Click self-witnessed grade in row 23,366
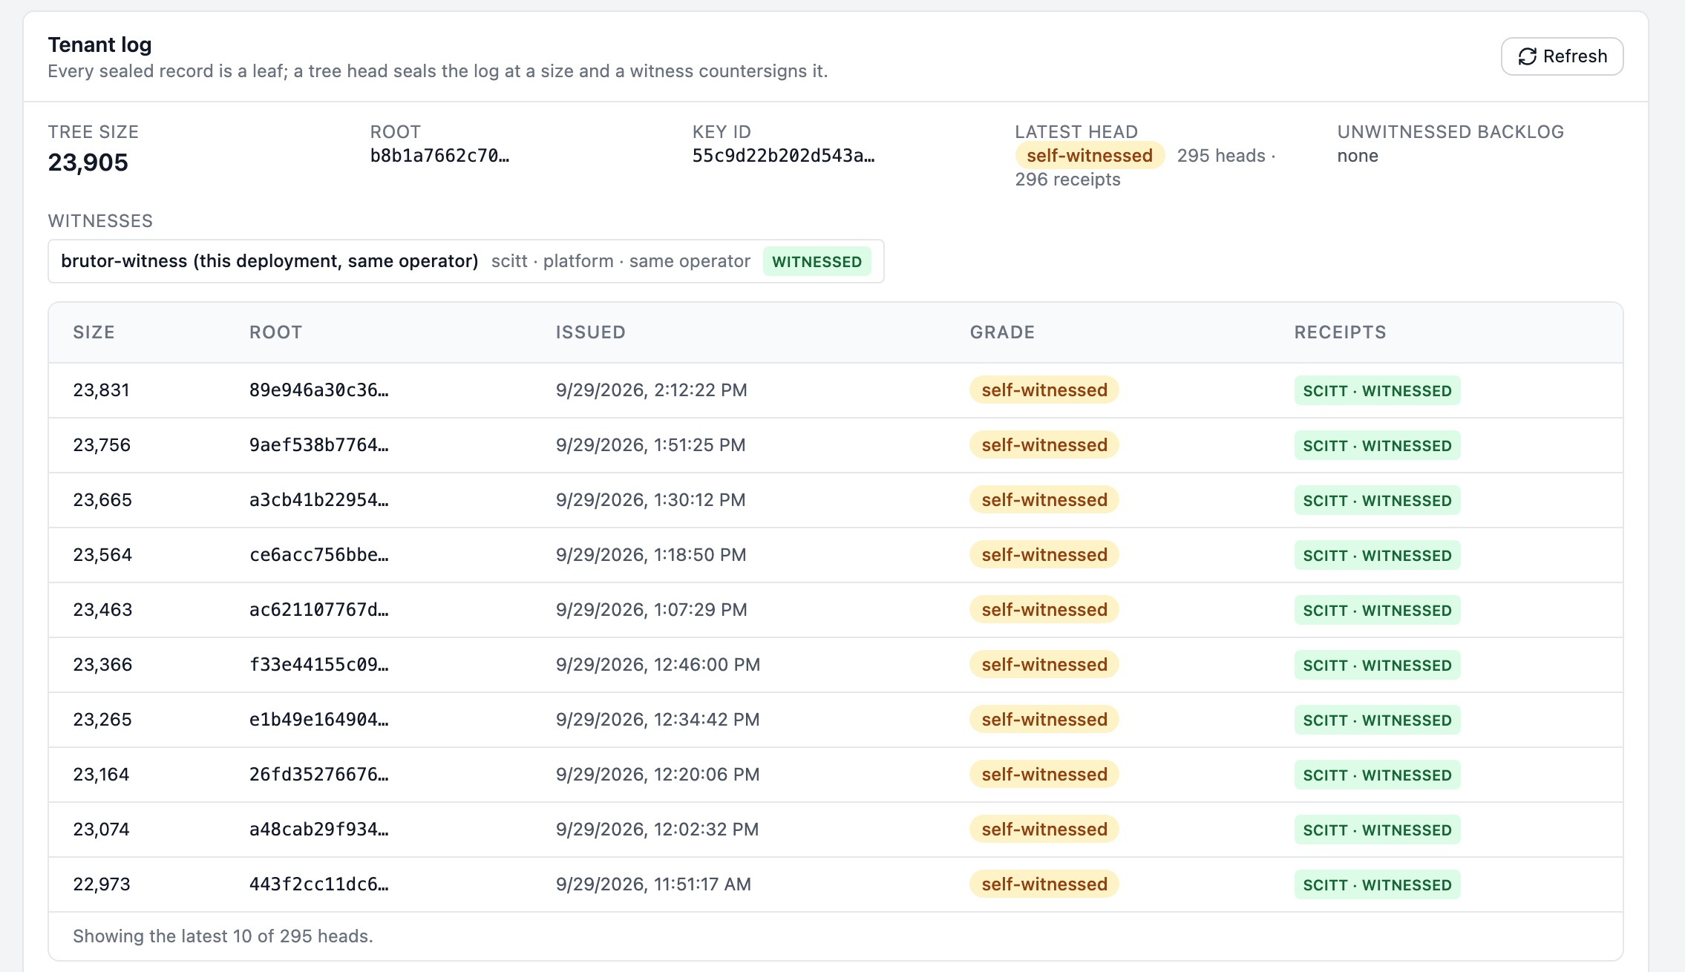 point(1044,665)
